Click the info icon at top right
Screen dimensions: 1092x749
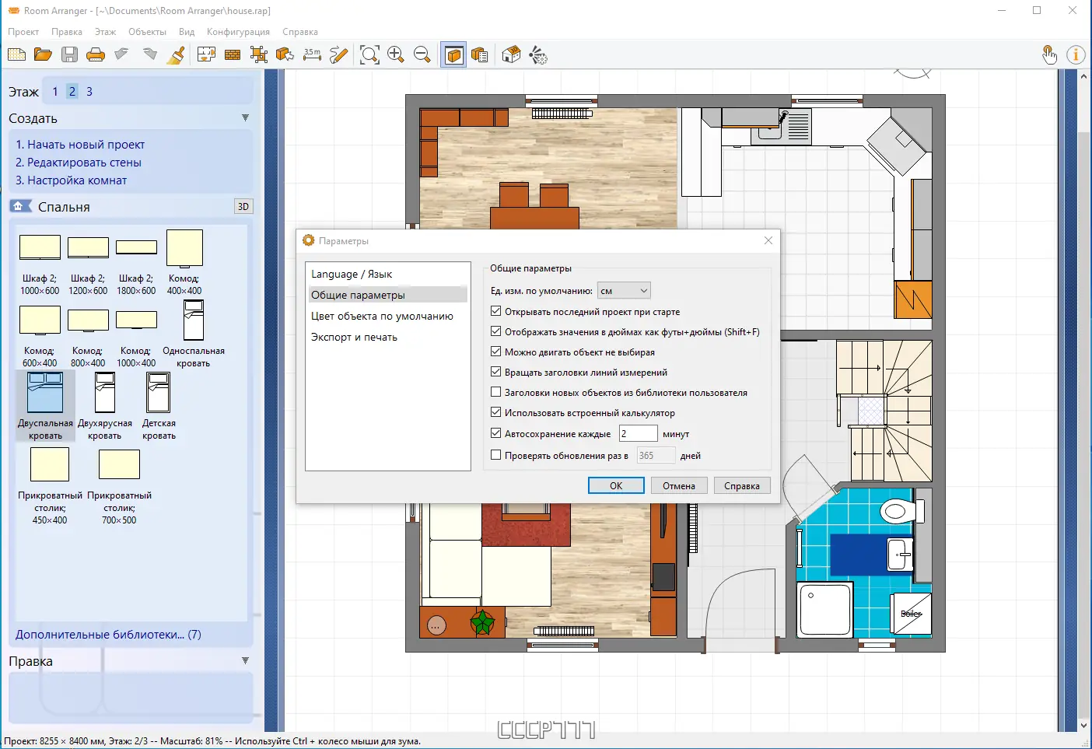1076,54
